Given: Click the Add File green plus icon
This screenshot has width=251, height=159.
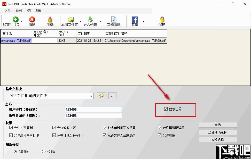Looking at the screenshot, I should tap(15, 20).
